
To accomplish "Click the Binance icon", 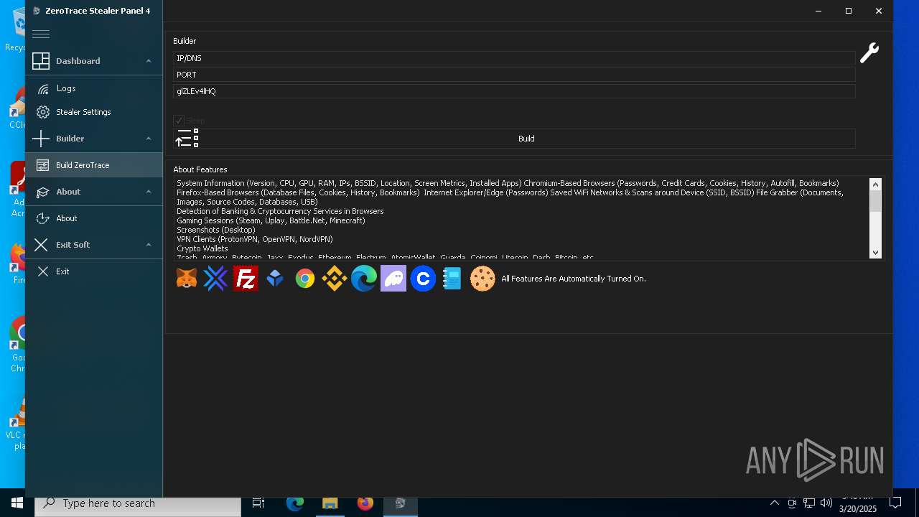I will point(334,279).
